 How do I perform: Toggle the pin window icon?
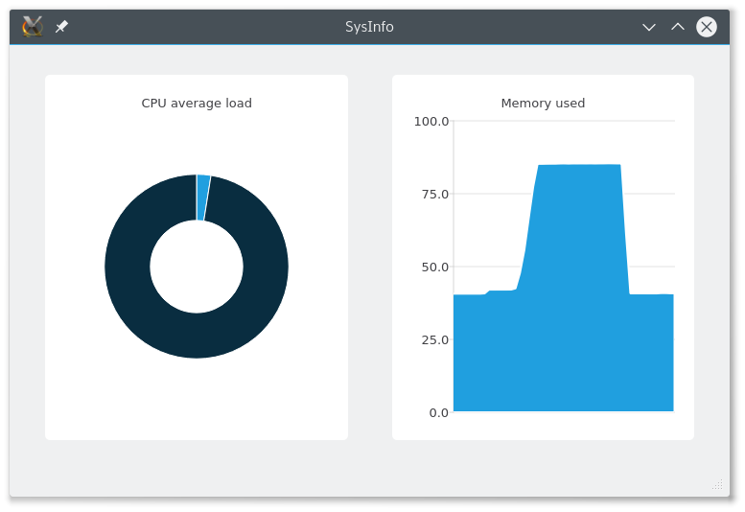click(61, 27)
